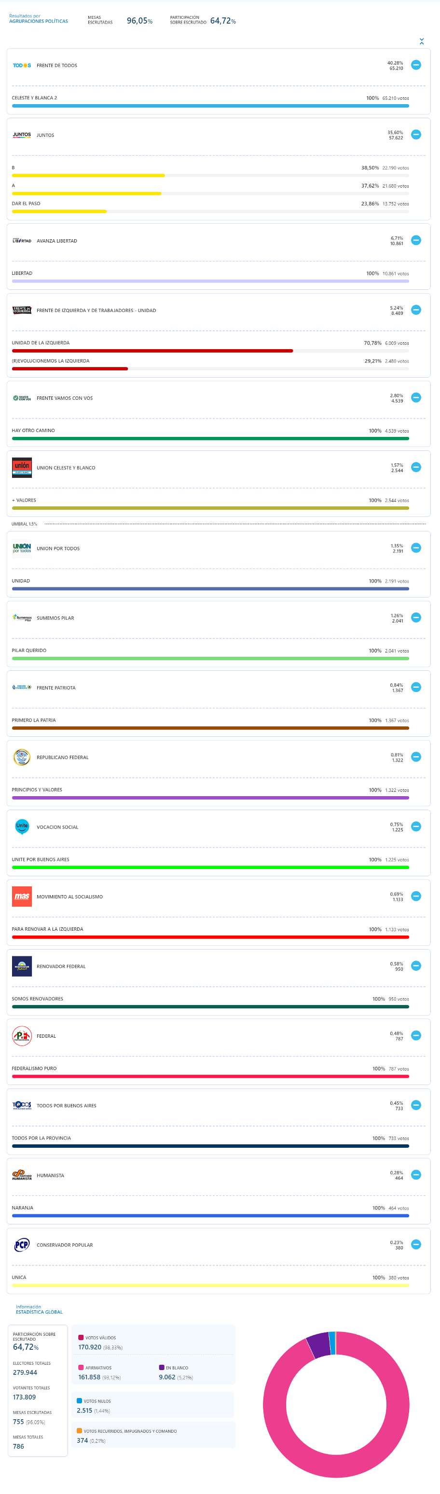Select Resultados por Agrupaciones Políticas heading
Viewport: 440px width, 1494px height.
click(x=38, y=19)
